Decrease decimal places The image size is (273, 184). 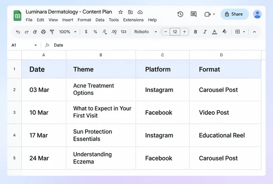[x=105, y=32]
